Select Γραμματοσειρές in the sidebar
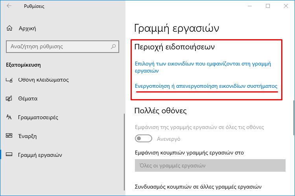The height and width of the screenshot is (196, 295). click(x=38, y=118)
